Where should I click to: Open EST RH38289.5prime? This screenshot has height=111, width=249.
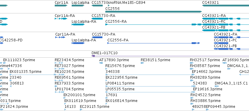pyautogui.click(x=205, y=77)
